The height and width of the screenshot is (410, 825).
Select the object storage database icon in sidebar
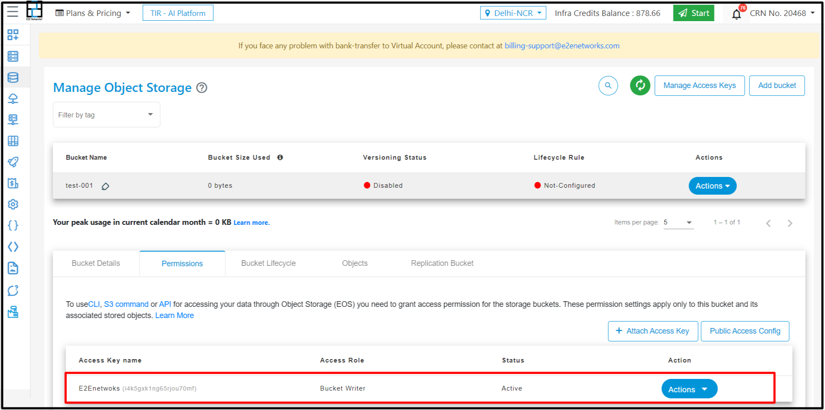click(13, 77)
